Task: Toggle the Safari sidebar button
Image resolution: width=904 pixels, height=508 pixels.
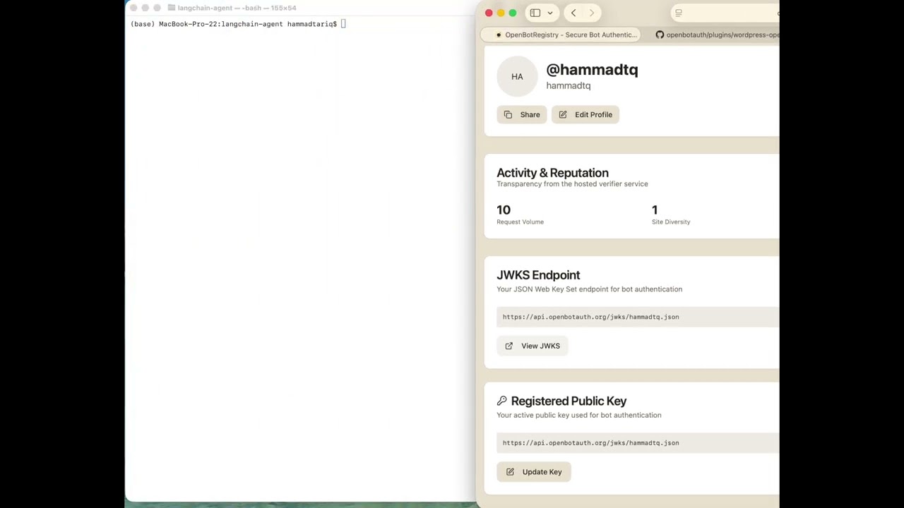Action: 535,13
